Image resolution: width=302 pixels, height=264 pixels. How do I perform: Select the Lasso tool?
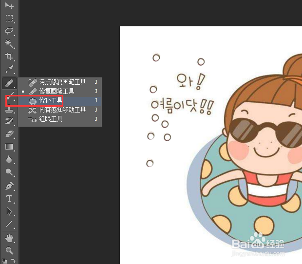pyautogui.click(x=9, y=31)
